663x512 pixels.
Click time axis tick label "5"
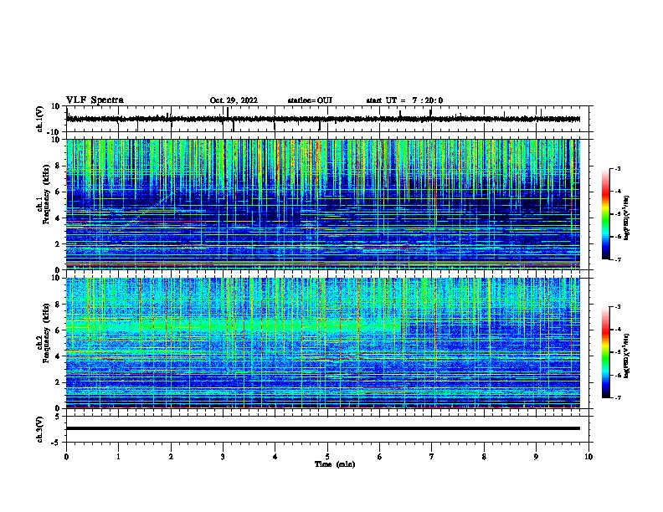point(327,457)
